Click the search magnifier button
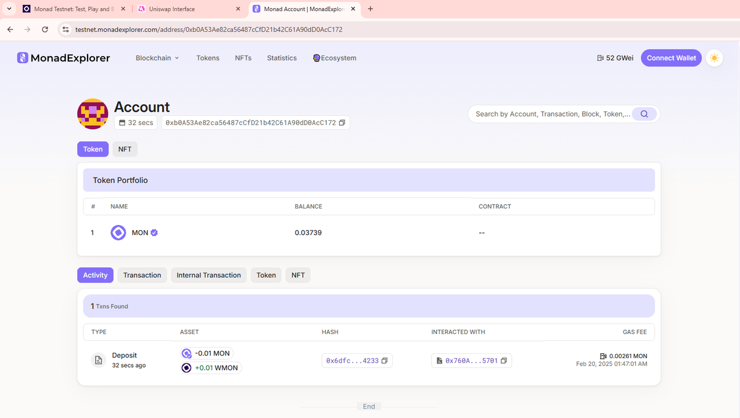The image size is (740, 418). pyautogui.click(x=644, y=114)
